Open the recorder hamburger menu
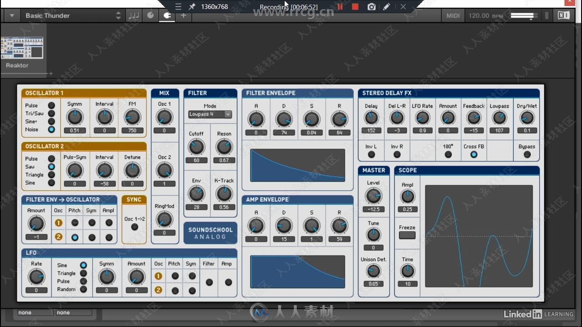 [178, 7]
